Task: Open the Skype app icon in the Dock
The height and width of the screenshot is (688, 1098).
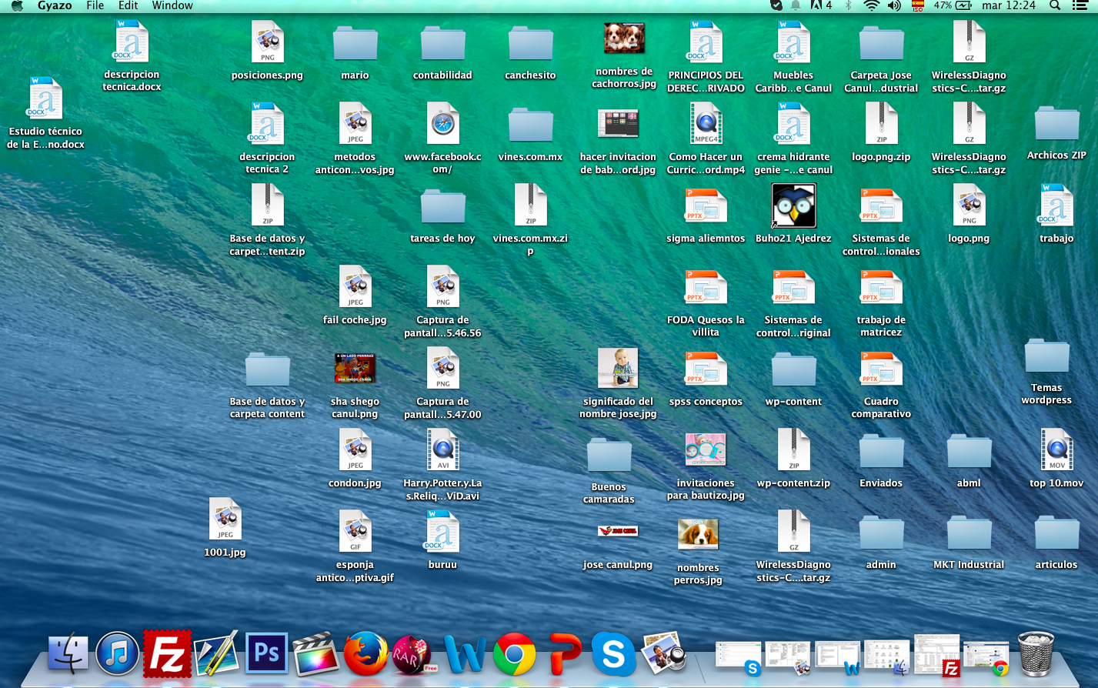Action: (x=613, y=654)
